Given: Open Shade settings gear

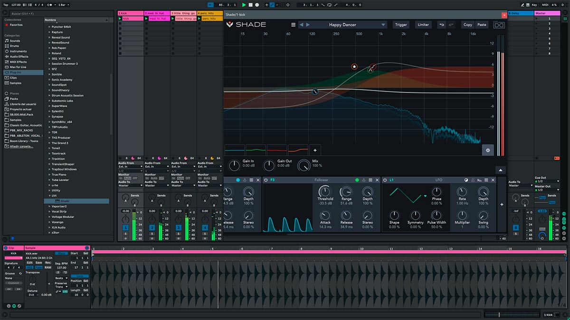Looking at the screenshot, I should coord(487,150).
